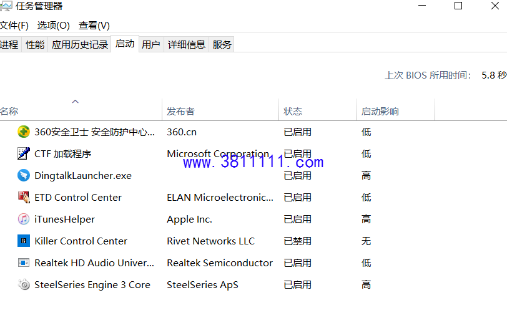Select the ETD Control Center entry
The image size is (507, 323).
point(78,197)
